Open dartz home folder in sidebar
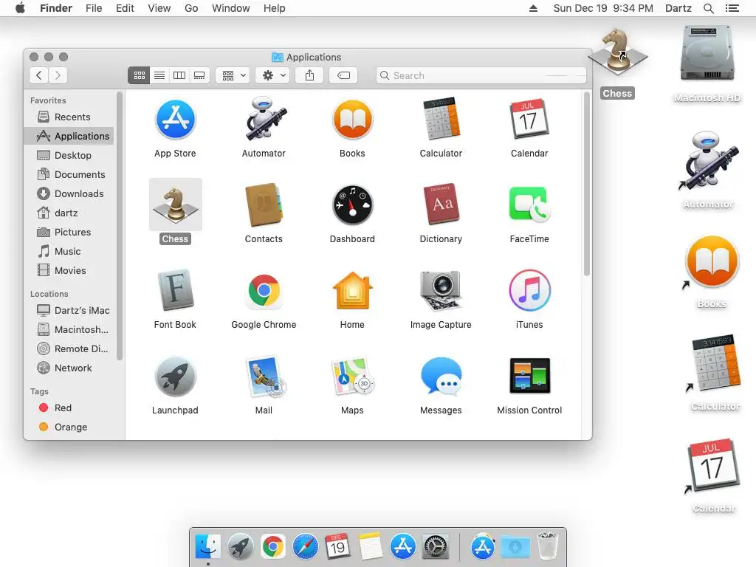 (x=69, y=213)
